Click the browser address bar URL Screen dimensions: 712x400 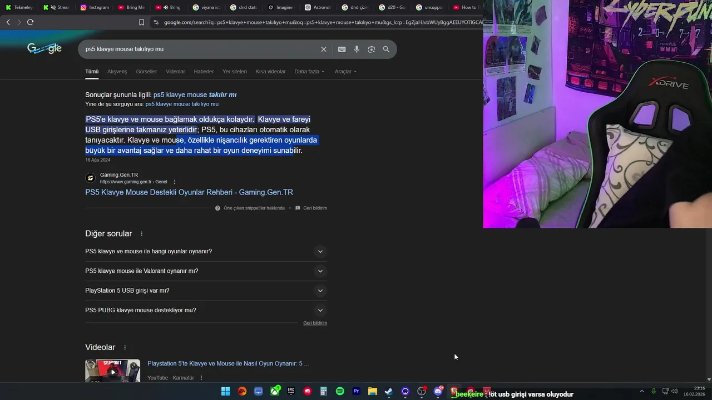pyautogui.click(x=323, y=22)
